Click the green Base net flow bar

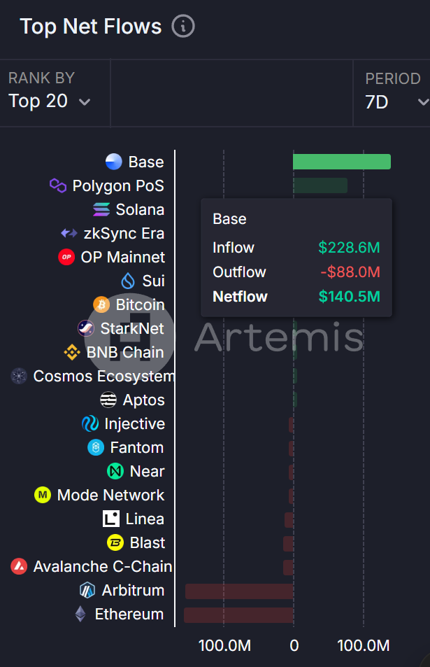[x=341, y=162]
